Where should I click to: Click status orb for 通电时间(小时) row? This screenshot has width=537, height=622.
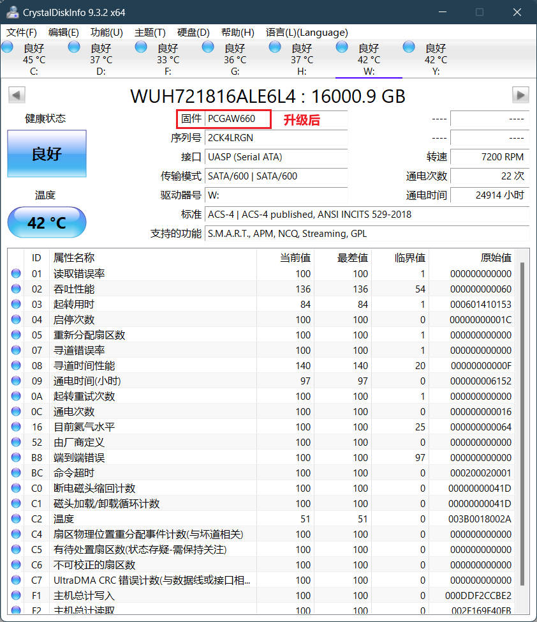pos(16,381)
